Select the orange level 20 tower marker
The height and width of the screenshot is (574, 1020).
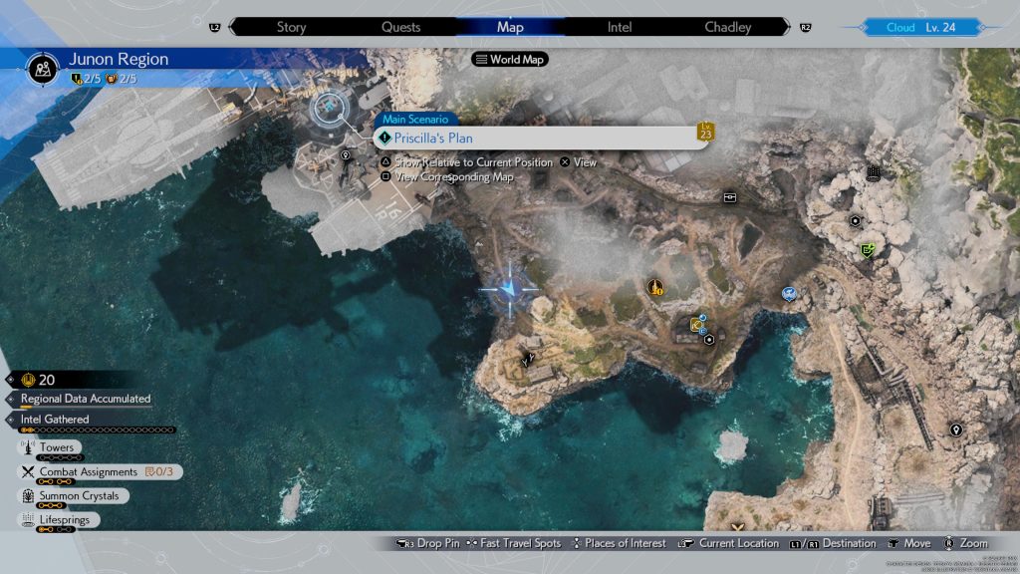point(655,288)
